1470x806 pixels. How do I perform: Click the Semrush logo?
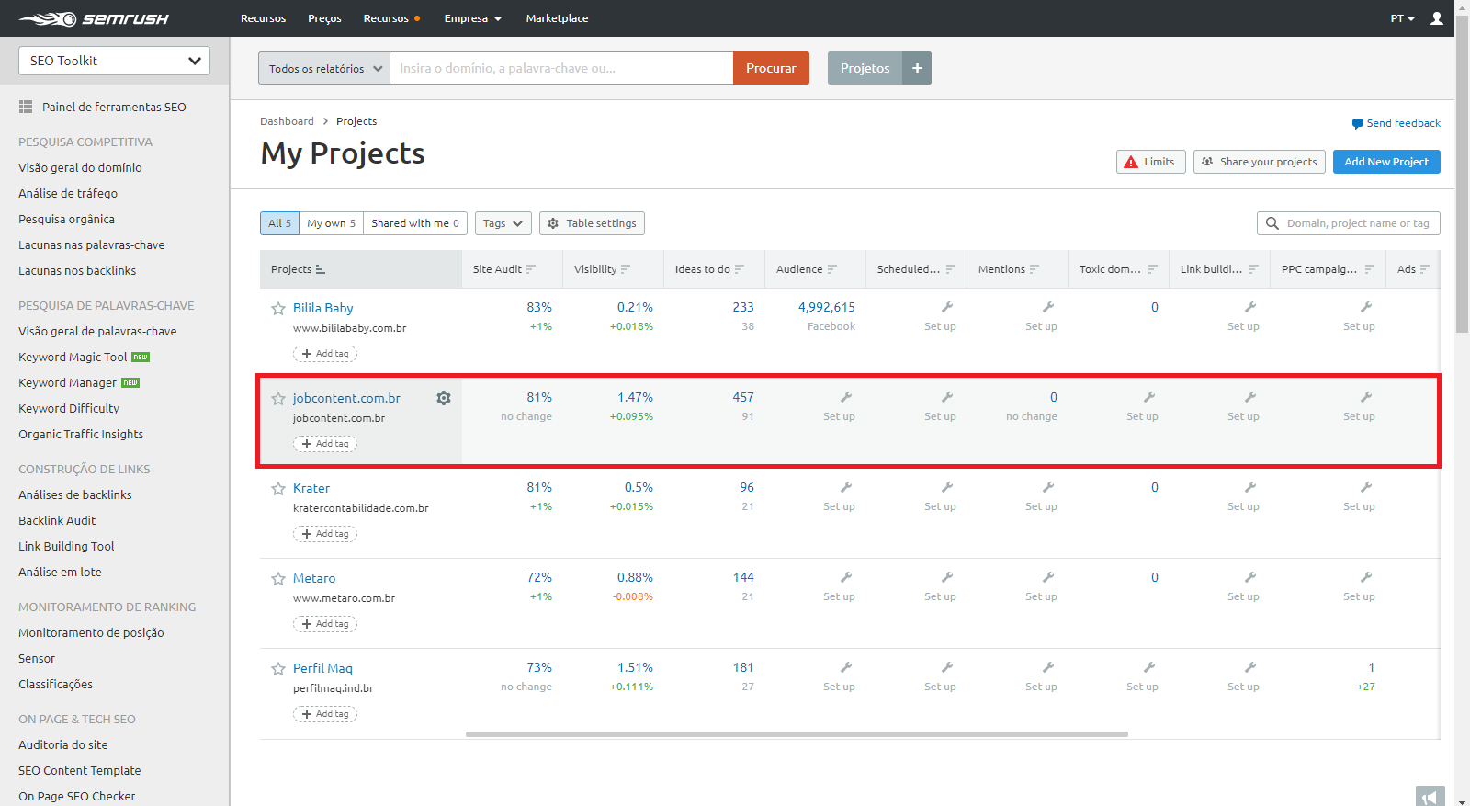(94, 18)
